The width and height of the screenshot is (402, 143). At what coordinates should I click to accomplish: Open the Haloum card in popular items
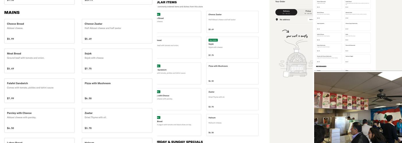coord(232,125)
